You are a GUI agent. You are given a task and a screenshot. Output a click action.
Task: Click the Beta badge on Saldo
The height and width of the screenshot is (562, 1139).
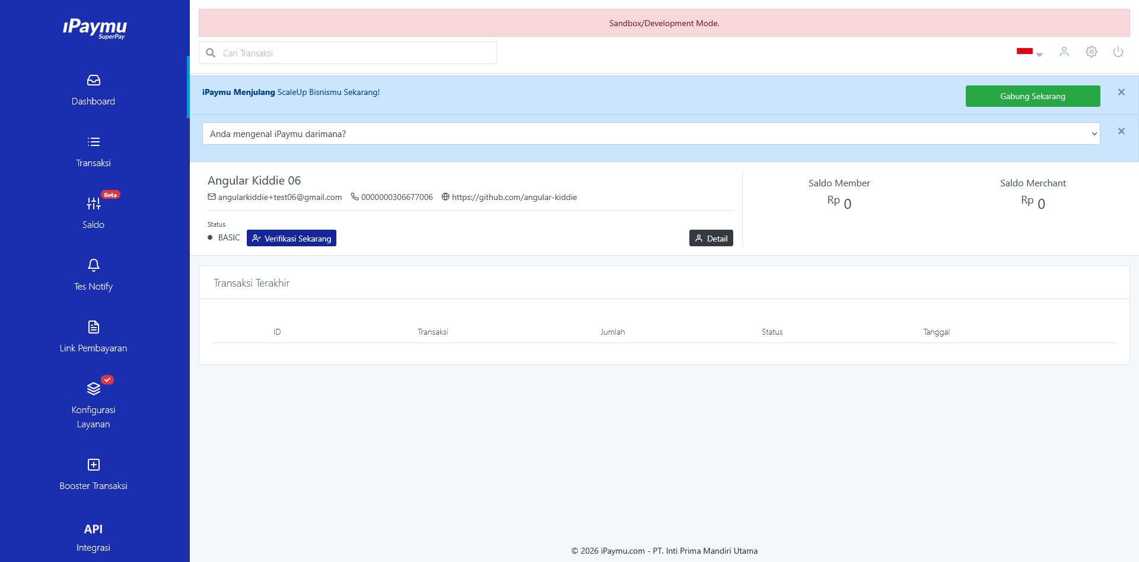tap(110, 195)
